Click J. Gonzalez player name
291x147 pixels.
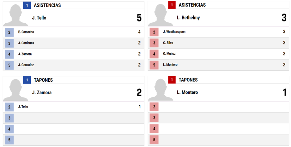(26, 65)
